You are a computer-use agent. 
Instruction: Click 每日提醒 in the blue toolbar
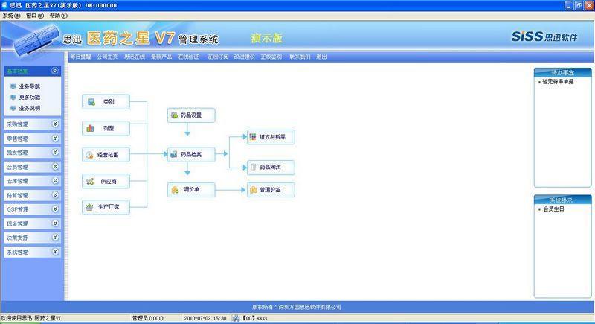80,57
